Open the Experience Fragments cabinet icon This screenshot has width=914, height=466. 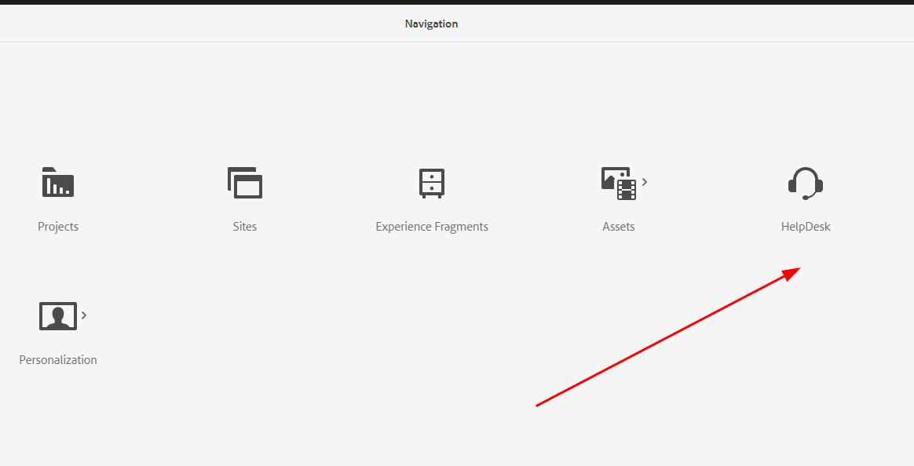tap(431, 183)
